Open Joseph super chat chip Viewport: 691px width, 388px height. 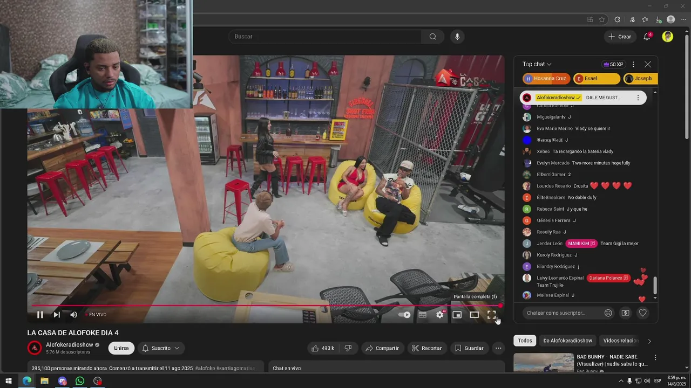point(640,79)
